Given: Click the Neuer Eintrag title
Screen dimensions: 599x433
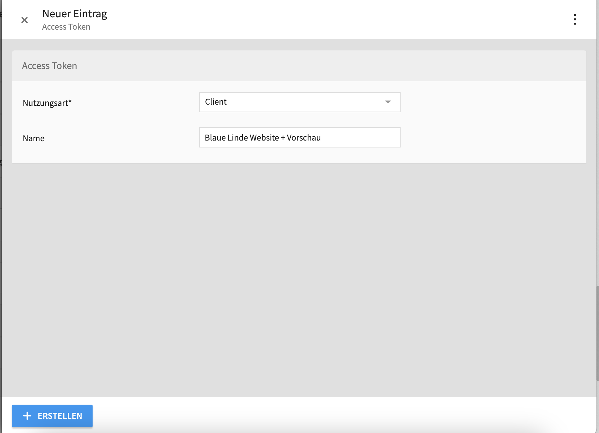Looking at the screenshot, I should [75, 14].
